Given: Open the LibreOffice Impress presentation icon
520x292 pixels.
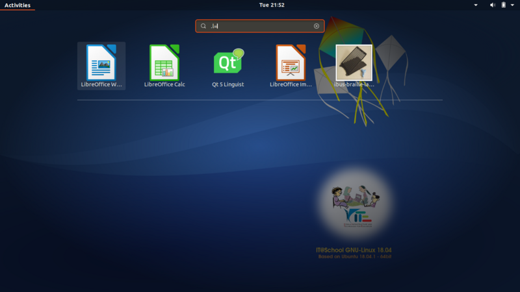Looking at the screenshot, I should point(291,62).
